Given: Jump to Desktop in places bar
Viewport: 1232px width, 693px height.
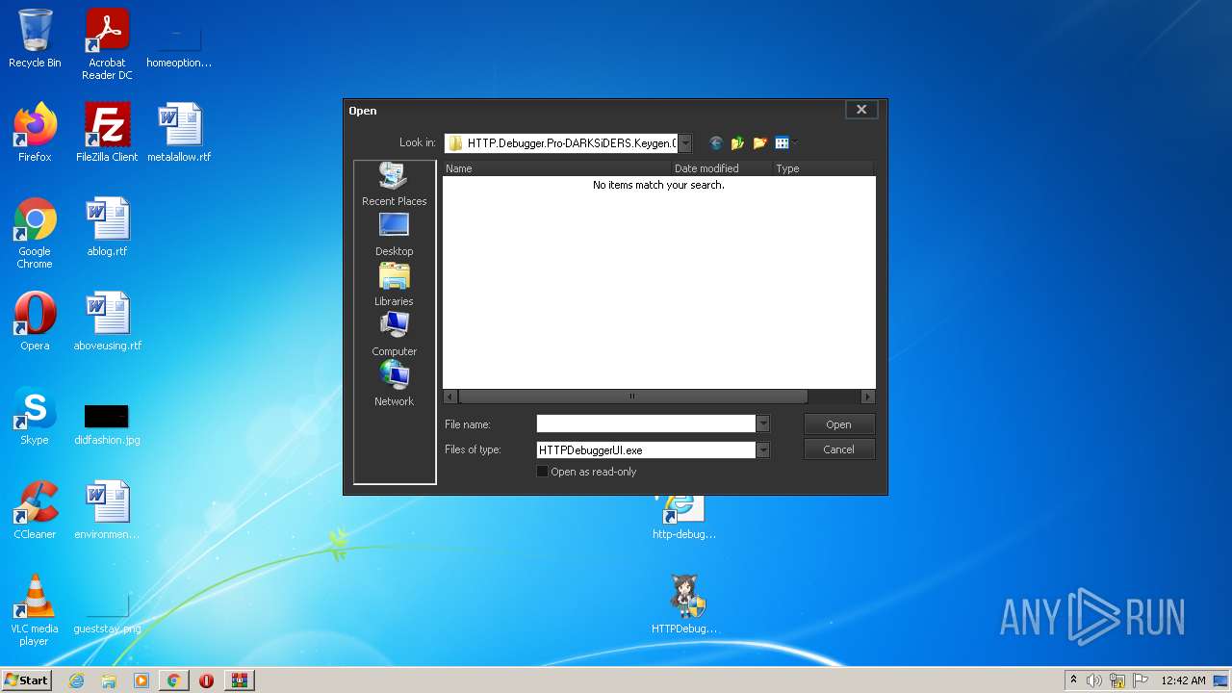Looking at the screenshot, I should tap(394, 235).
